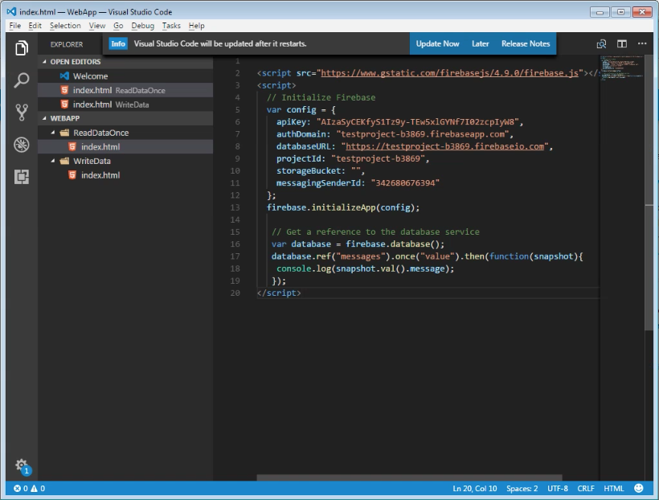
Task: Click the EXPLORER panel title
Action: point(67,44)
